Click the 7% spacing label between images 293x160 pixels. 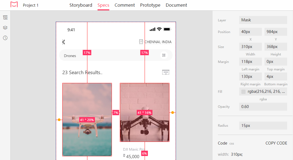coord(116,113)
